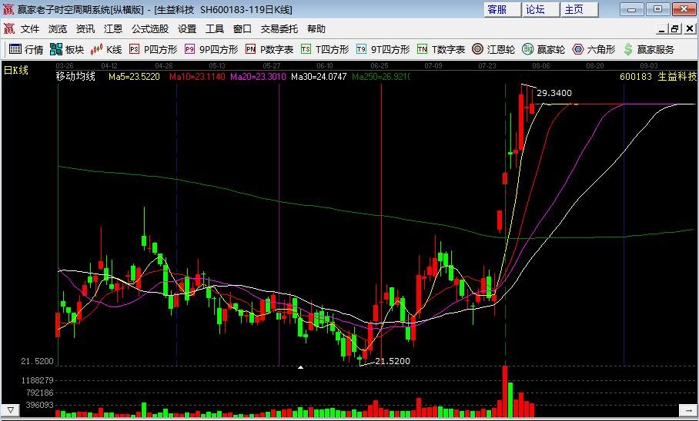
Task: Click the 21.5200 low price label on chart
Action: 393,361
